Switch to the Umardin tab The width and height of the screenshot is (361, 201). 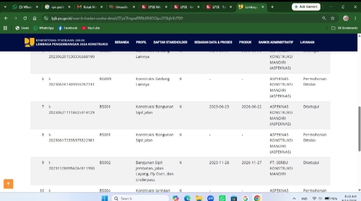[122, 7]
